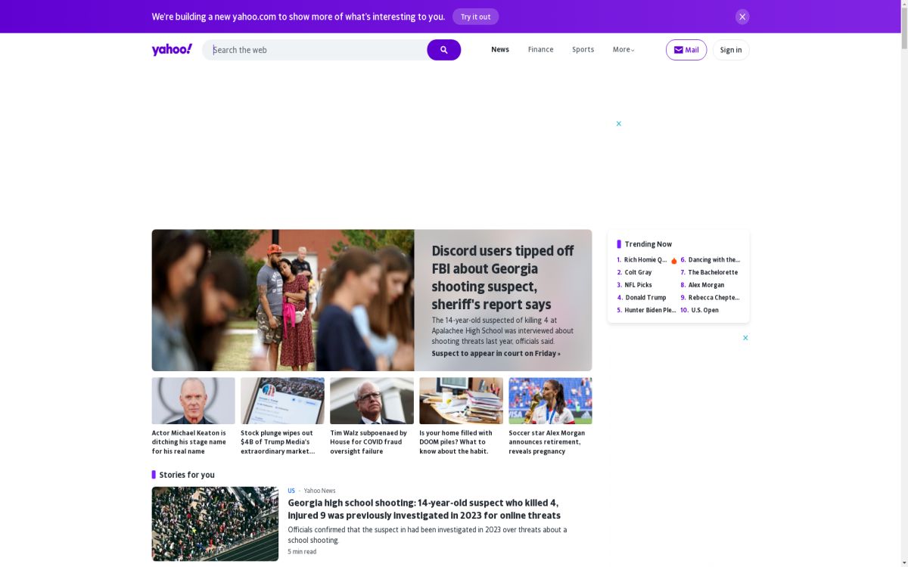Open Discord users tipped off FBI headline
The image size is (908, 567).
(x=502, y=277)
